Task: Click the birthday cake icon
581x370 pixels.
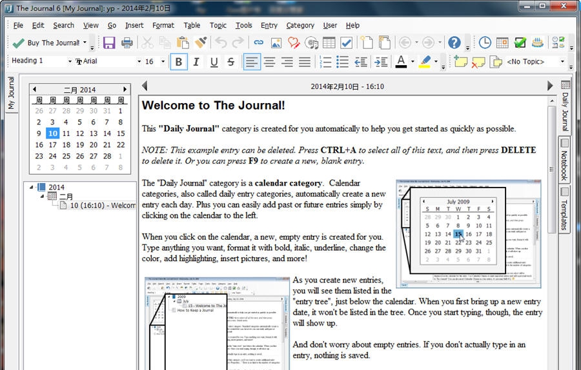Action: coord(538,43)
